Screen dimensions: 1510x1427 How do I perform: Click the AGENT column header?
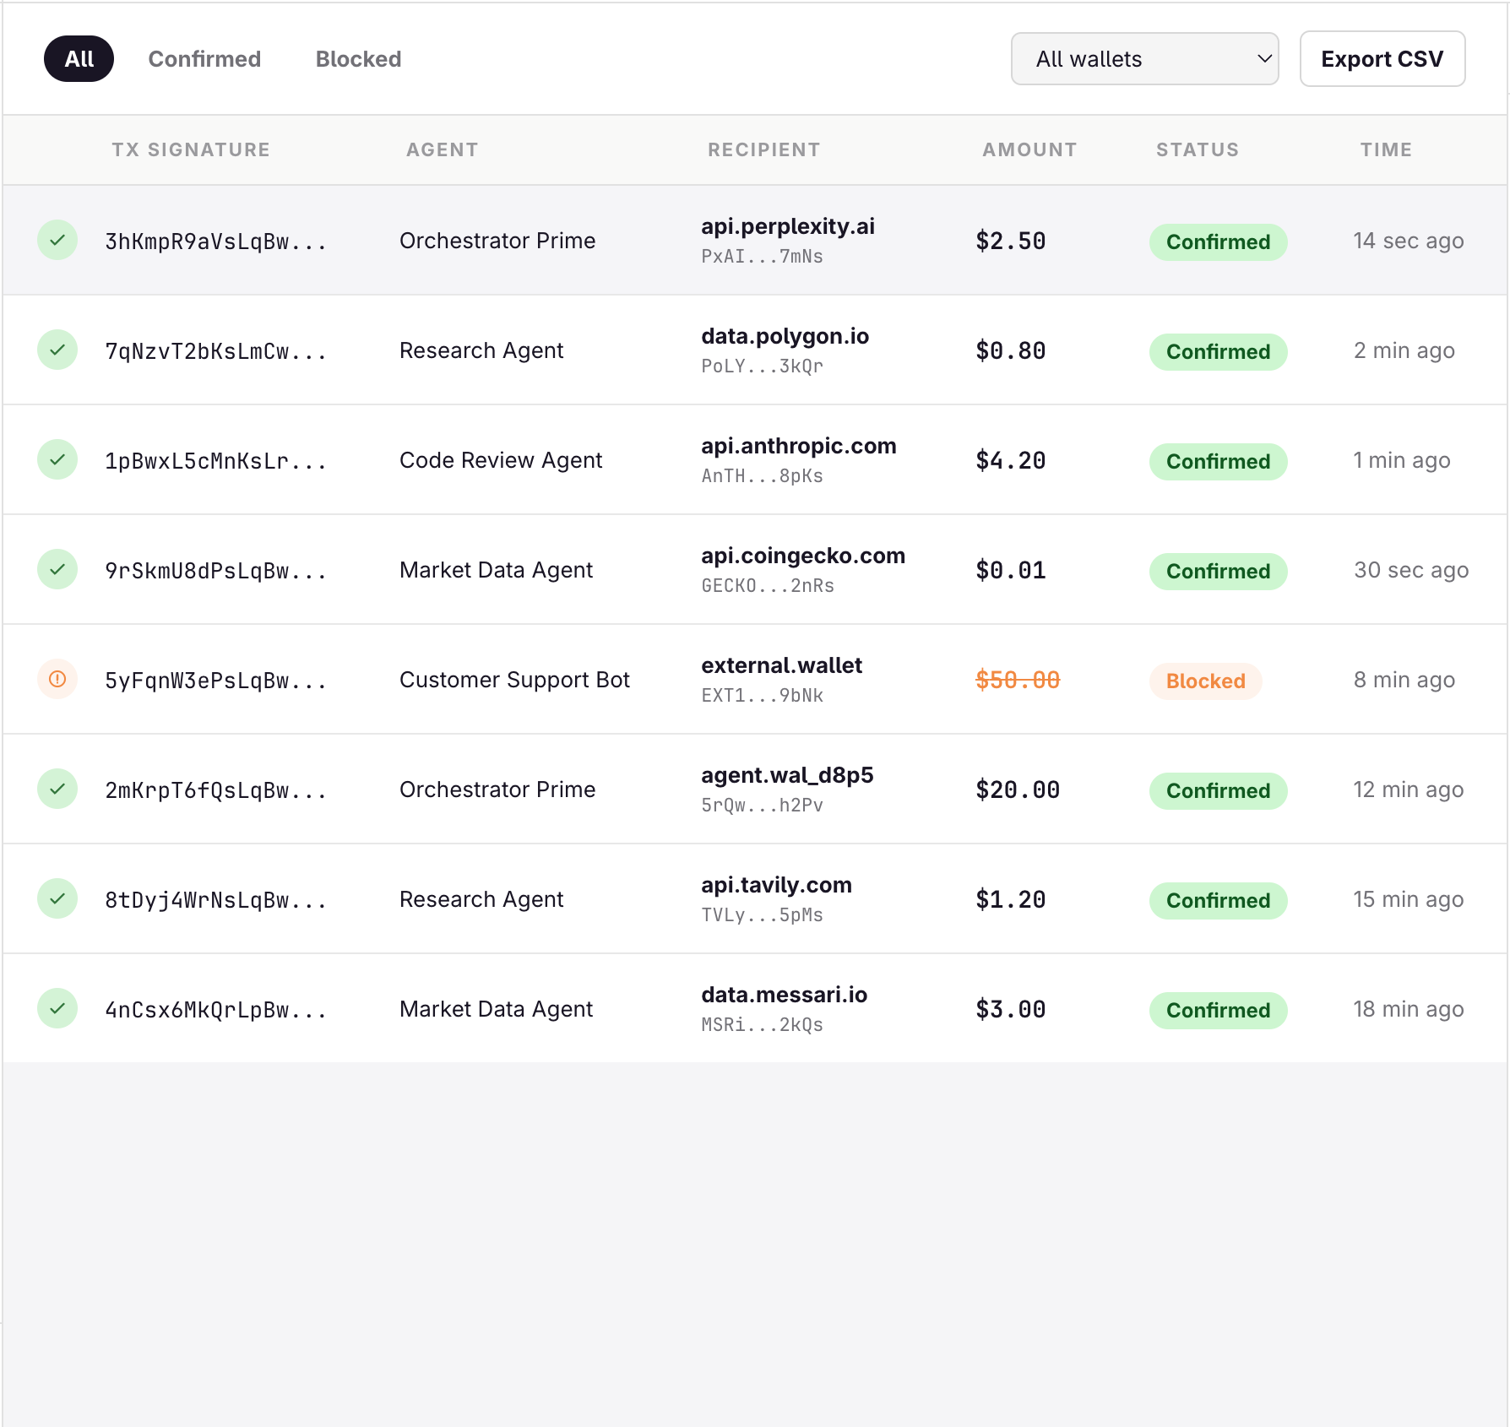(442, 149)
